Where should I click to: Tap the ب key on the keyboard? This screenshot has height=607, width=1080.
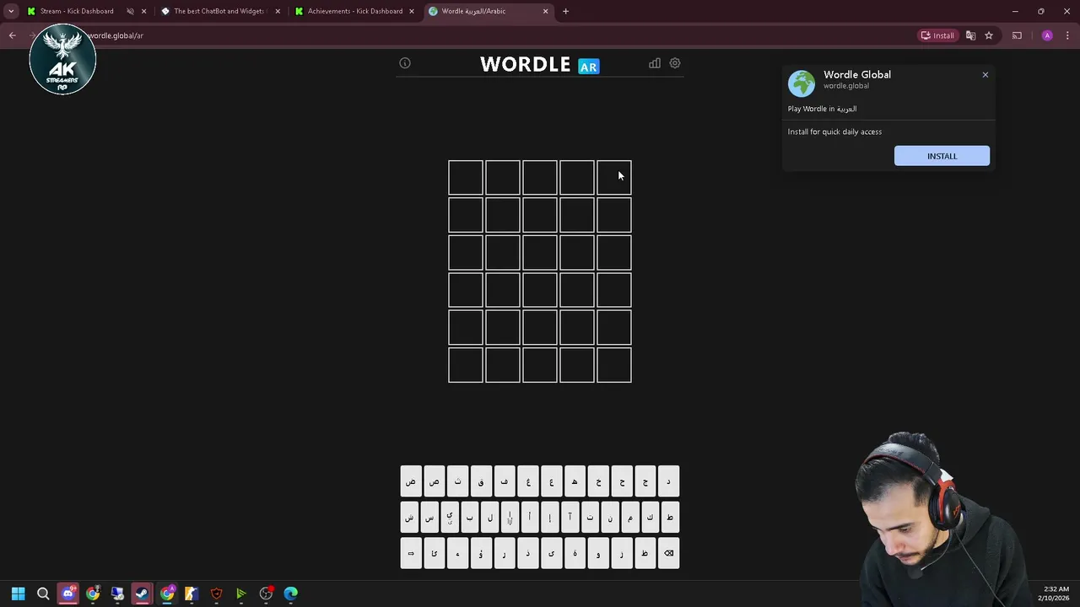tap(470, 518)
